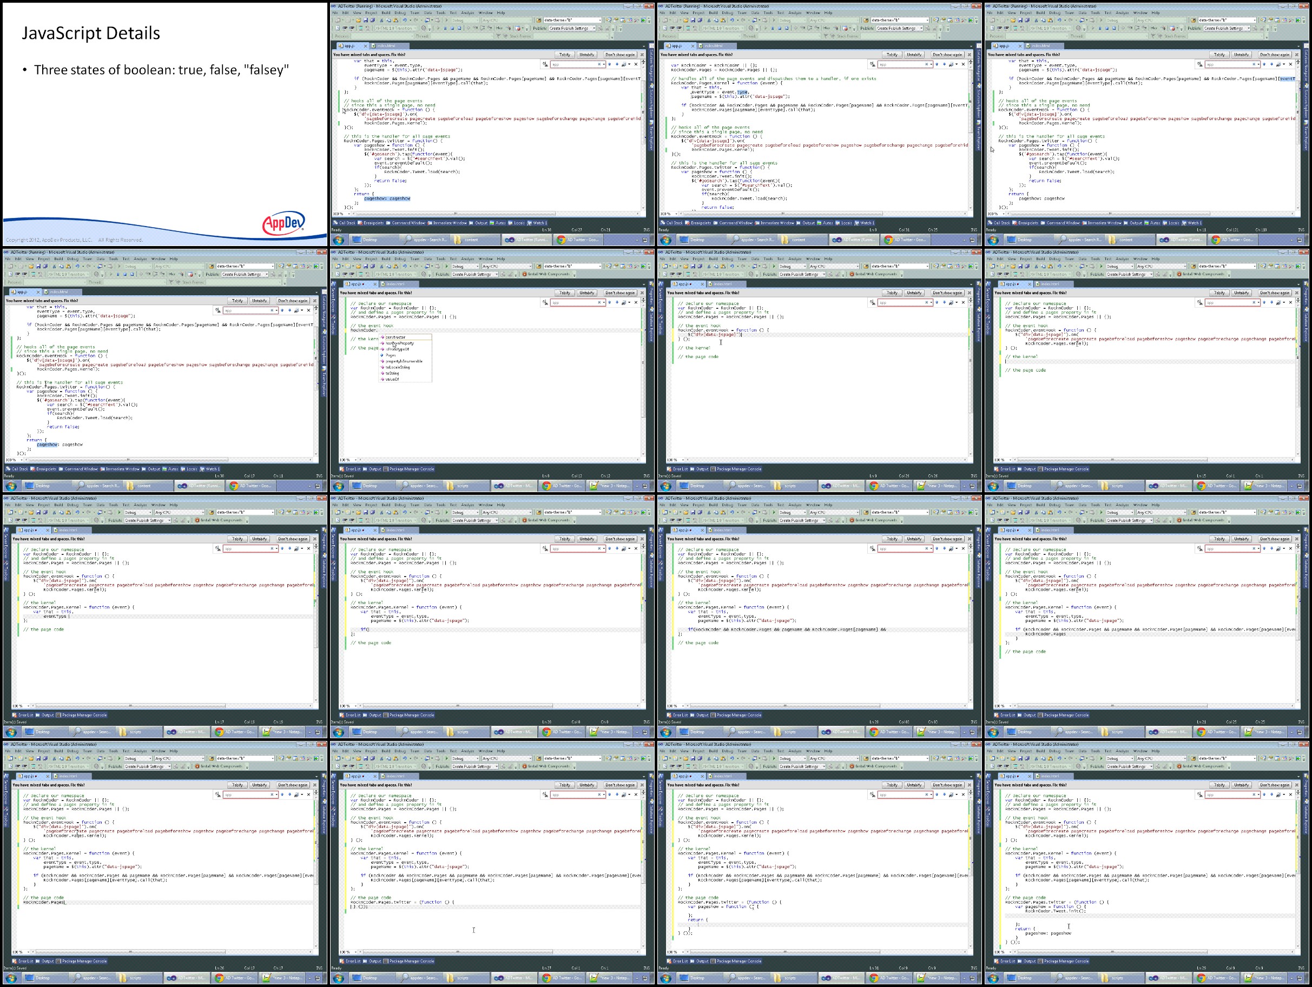1312x987 pixels.
Task: Click Tabify in the Ln 29 frame
Action: tap(1219, 785)
